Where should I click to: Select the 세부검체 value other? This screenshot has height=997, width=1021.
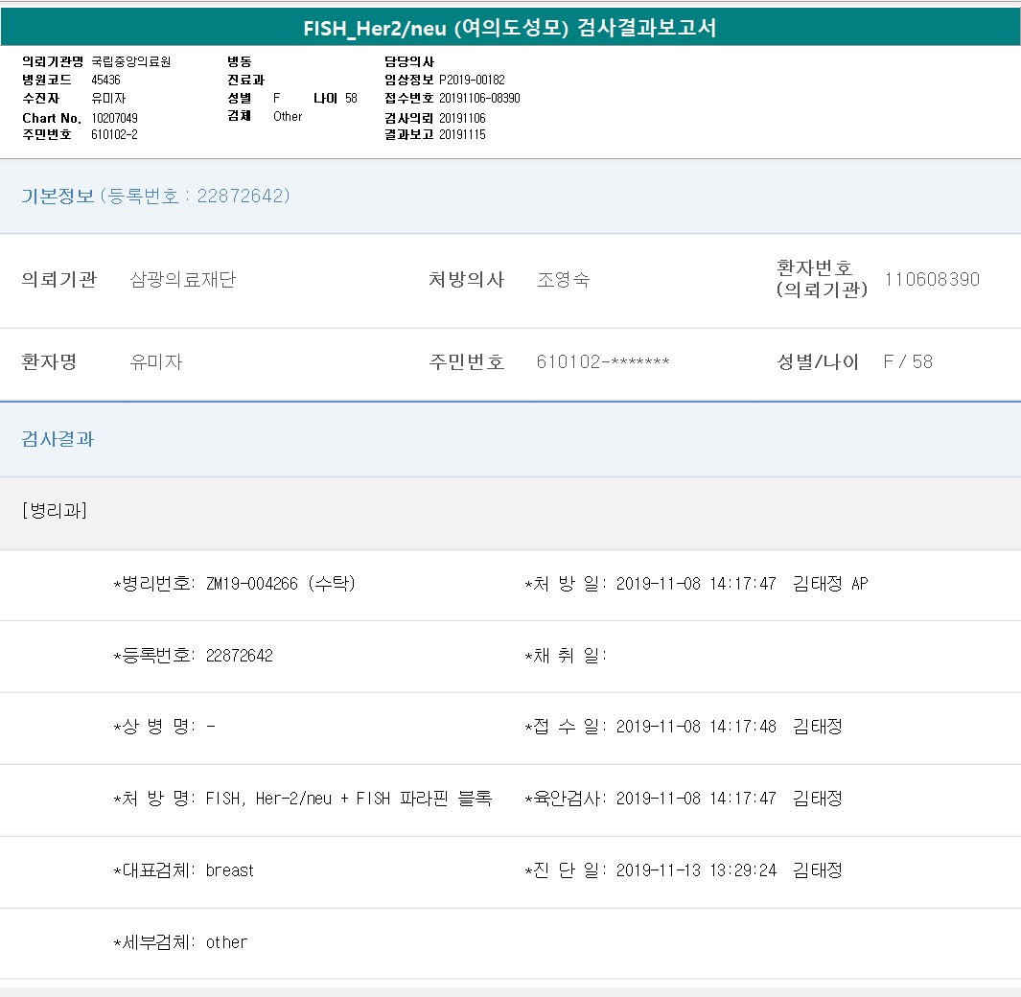226,942
